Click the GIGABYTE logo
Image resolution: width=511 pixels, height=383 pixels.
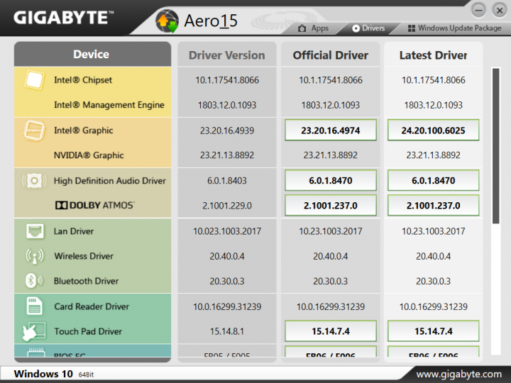coord(64,18)
